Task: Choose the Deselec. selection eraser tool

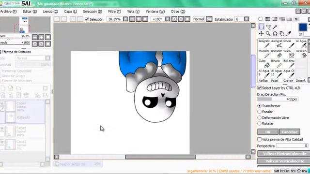Action: pos(301,54)
